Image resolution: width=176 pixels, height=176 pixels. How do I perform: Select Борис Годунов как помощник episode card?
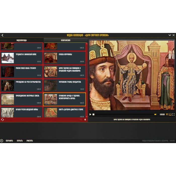(64, 72)
